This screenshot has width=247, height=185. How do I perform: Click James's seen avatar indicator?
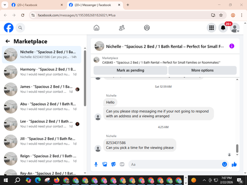pos(78,89)
